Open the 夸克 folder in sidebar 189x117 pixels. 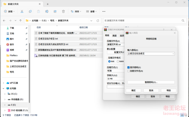coord(12,72)
